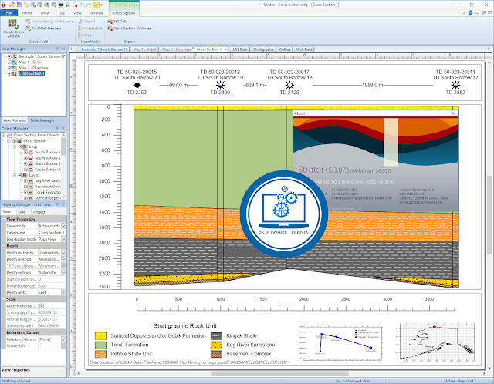Click the Create Cross Section icon

[13, 24]
